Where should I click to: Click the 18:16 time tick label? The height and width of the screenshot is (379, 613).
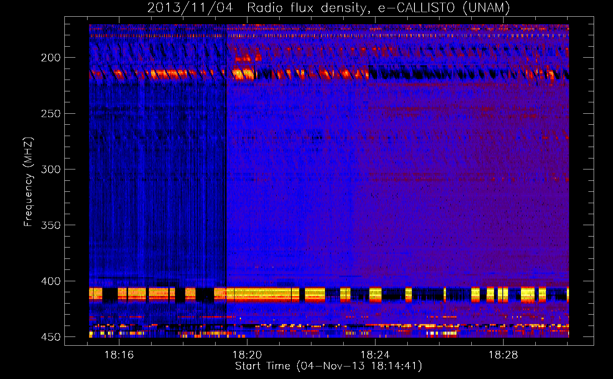pos(119,355)
